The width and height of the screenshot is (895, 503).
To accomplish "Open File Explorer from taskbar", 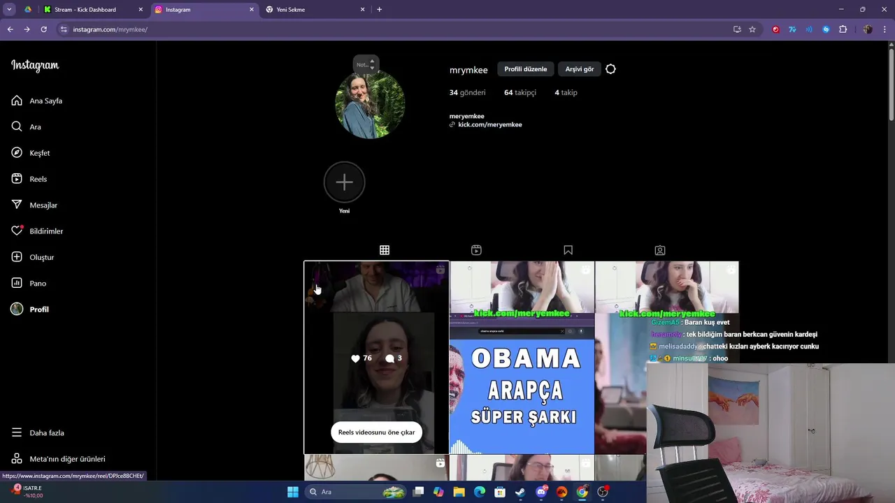I will coord(459,492).
